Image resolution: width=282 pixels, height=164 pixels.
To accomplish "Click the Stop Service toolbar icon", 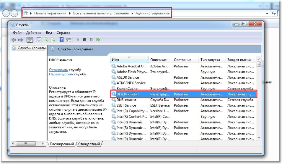I will (x=84, y=40).
